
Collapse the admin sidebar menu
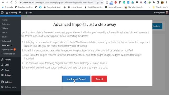tap(9, 87)
